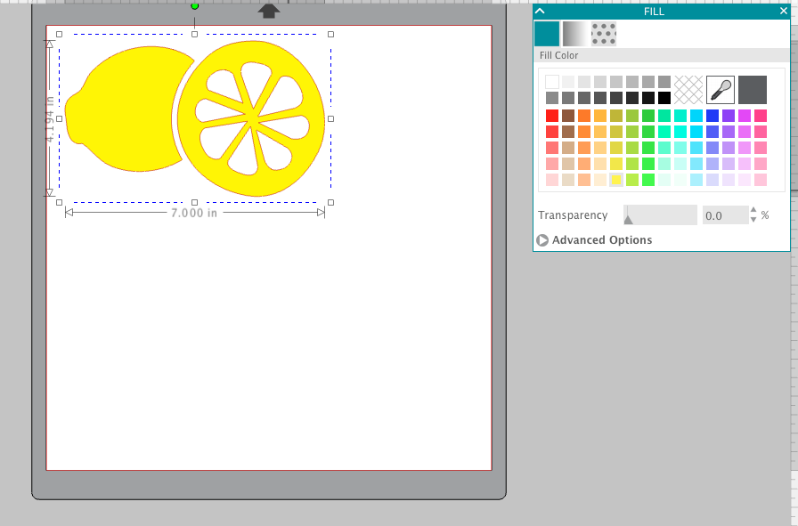
Task: Pick the hot pink swatch ending top color row
Action: pos(761,116)
